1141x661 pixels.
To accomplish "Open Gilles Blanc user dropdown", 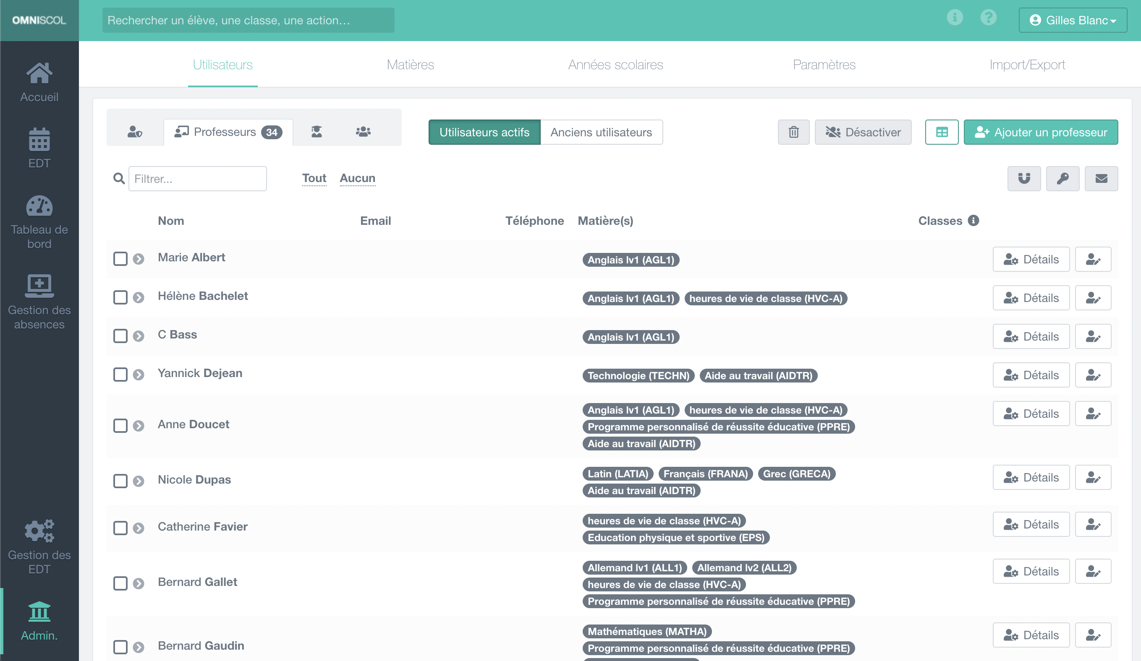I will pyautogui.click(x=1072, y=21).
